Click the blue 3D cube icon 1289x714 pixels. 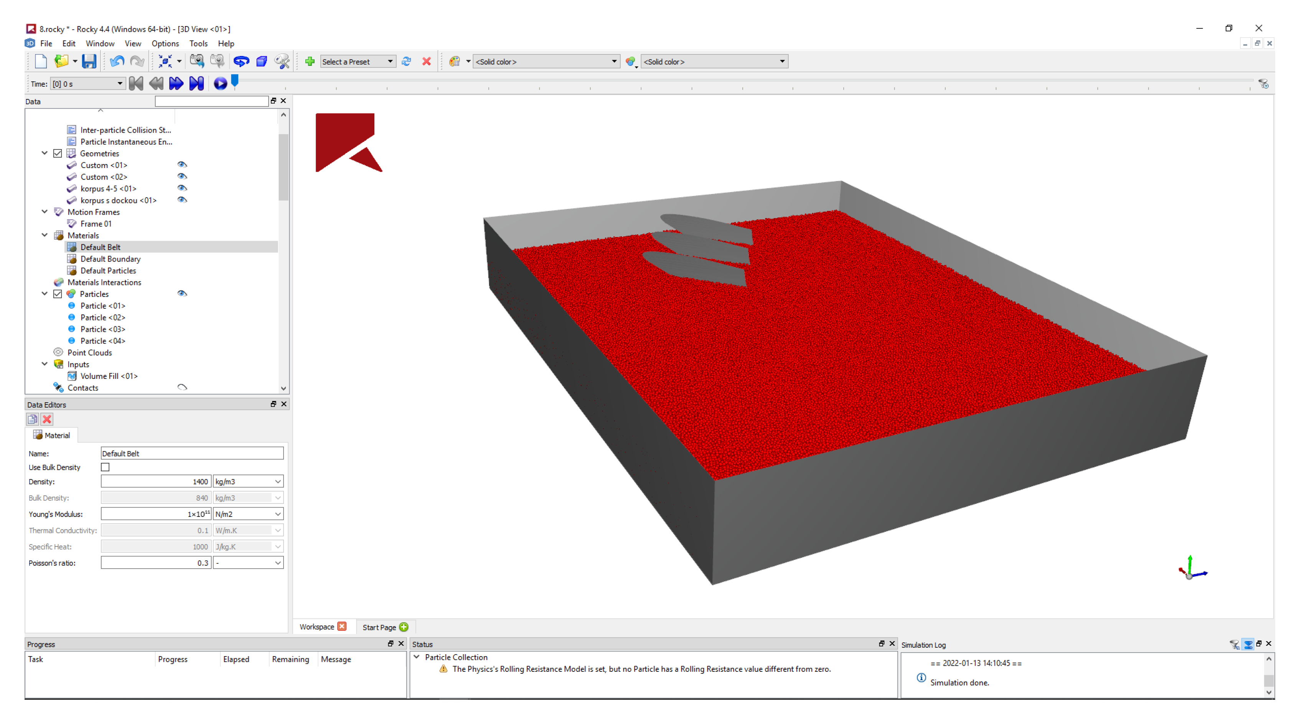[x=261, y=61]
